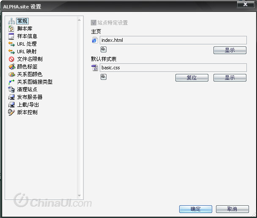Cancel with the 取消 button
The height and width of the screenshot is (218, 257).
[x=232, y=209]
